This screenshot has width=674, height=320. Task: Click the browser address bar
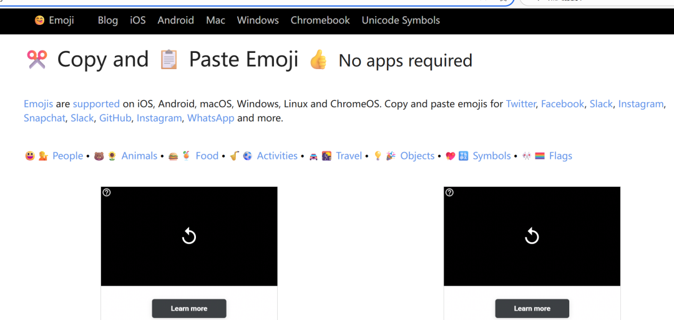coord(250,2)
